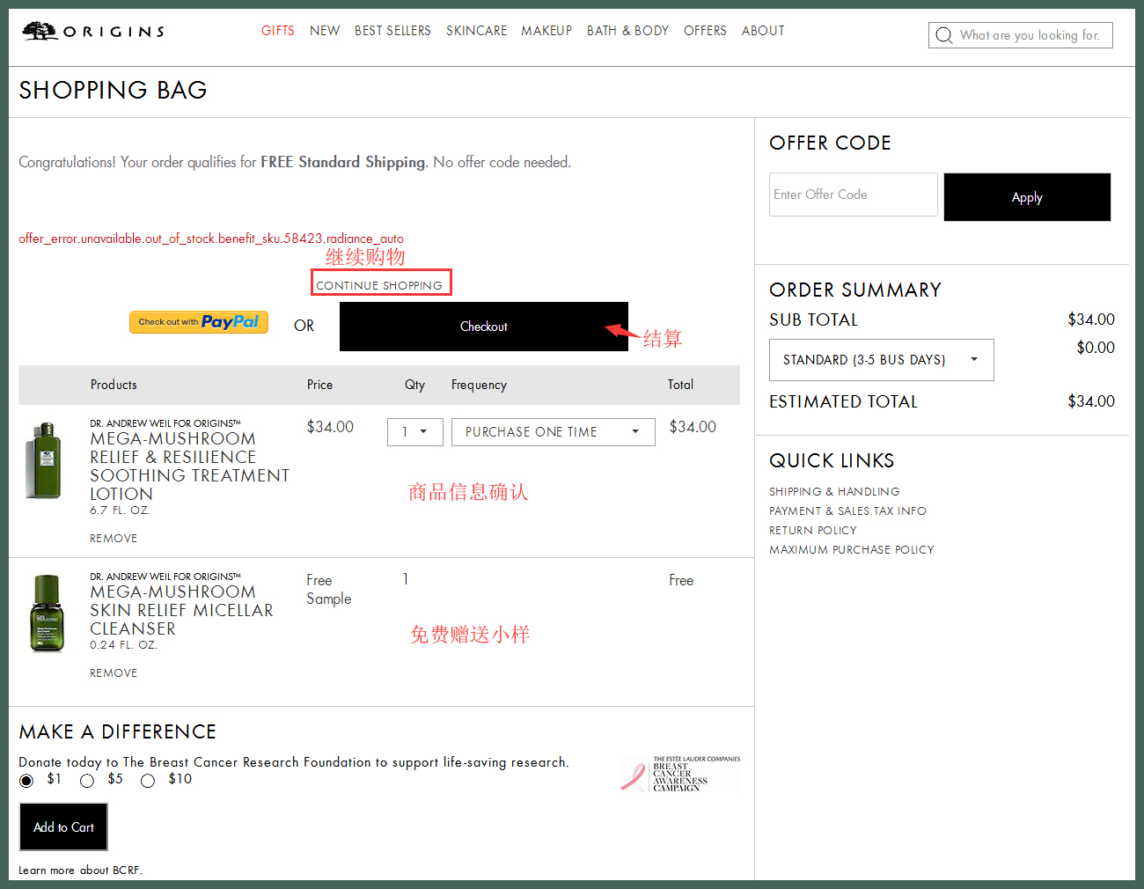The height and width of the screenshot is (889, 1144).
Task: Open the Mega-Mushroom Treatment Lotion thumbnail
Action: pos(45,460)
